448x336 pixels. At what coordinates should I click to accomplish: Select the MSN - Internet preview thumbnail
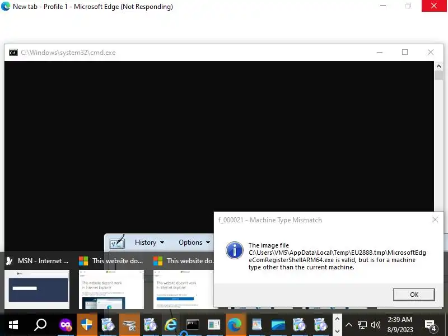pyautogui.click(x=37, y=290)
